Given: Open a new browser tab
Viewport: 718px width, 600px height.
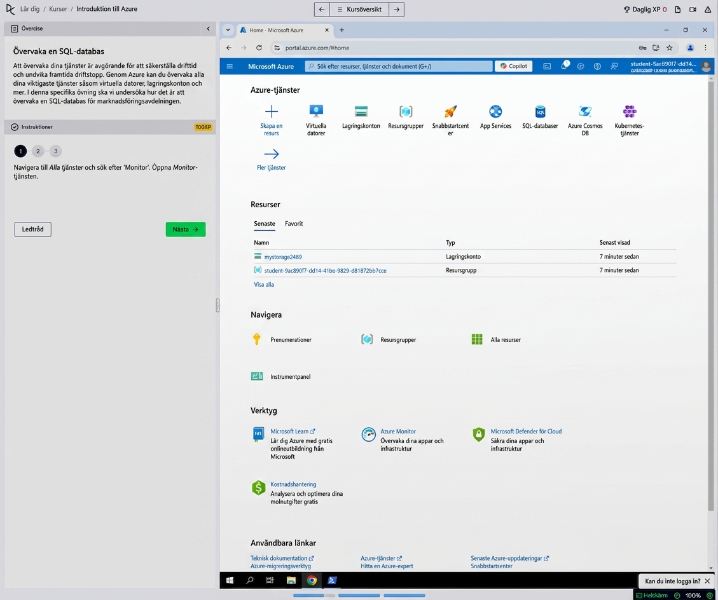Looking at the screenshot, I should click(x=342, y=31).
